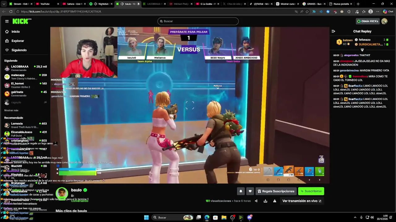
Task: Open volume control in tray
Action: tap(372, 217)
